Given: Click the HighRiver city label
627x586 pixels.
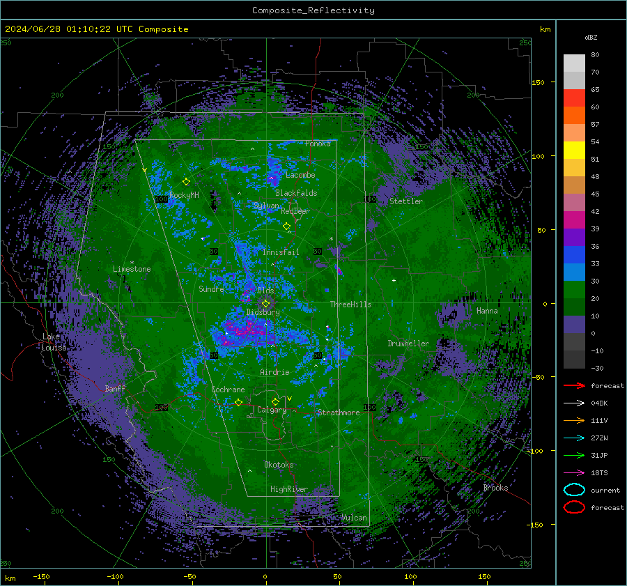Looking at the screenshot, I should [x=289, y=489].
